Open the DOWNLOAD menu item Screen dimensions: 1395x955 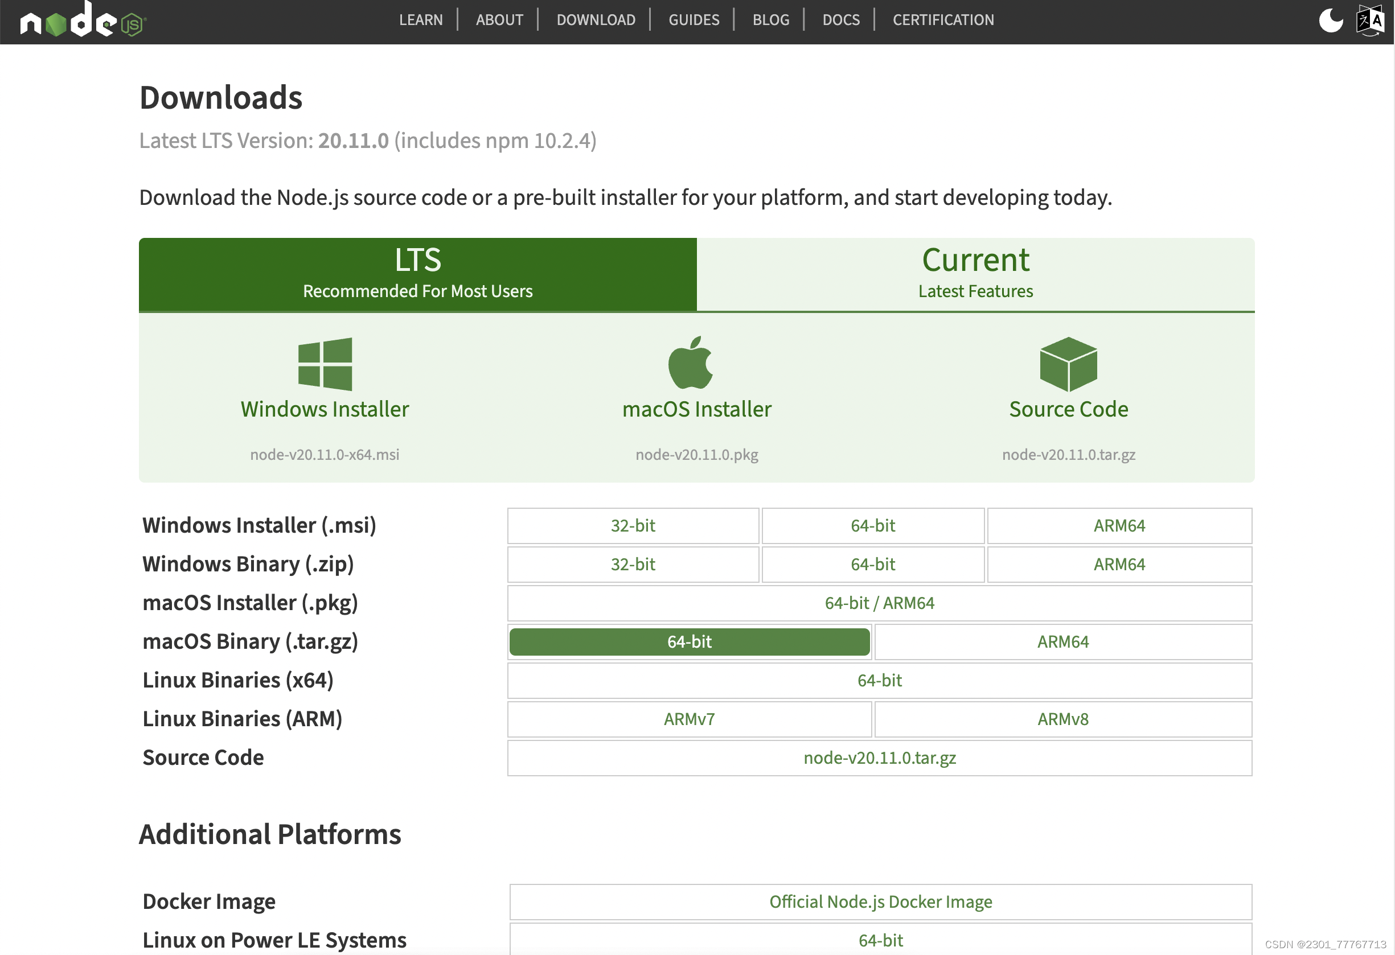tap(596, 20)
